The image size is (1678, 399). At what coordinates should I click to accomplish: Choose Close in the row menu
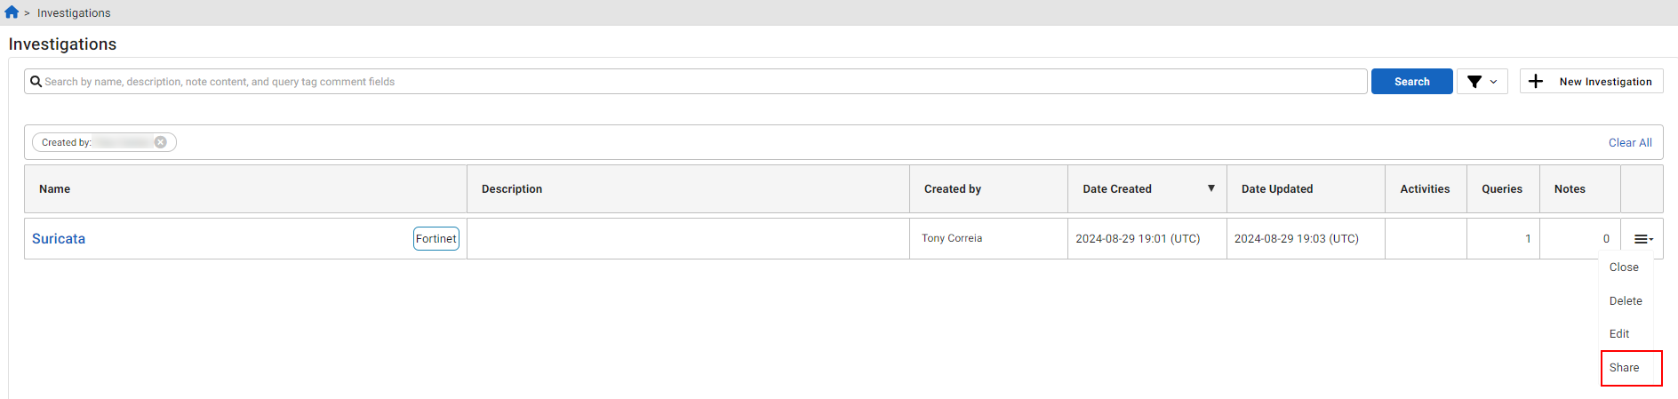tap(1623, 267)
